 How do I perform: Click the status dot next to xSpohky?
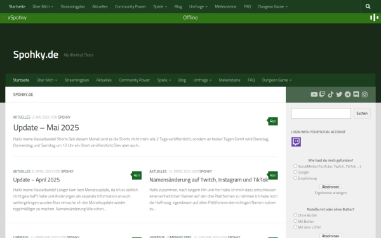(4, 18)
